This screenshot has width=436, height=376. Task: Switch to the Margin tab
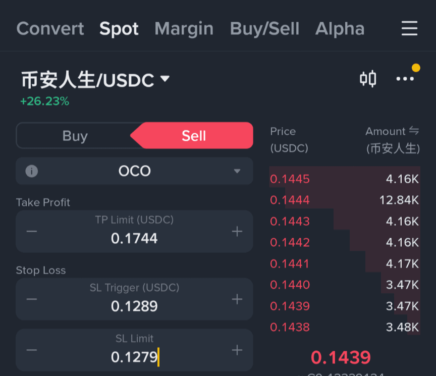184,29
